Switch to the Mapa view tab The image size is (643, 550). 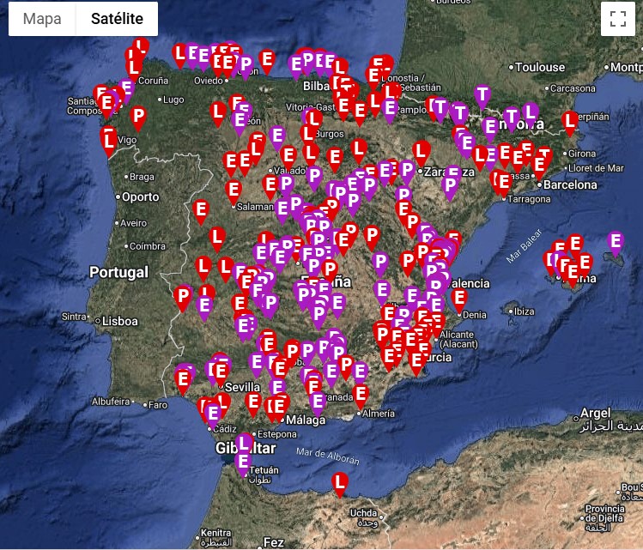click(x=42, y=19)
